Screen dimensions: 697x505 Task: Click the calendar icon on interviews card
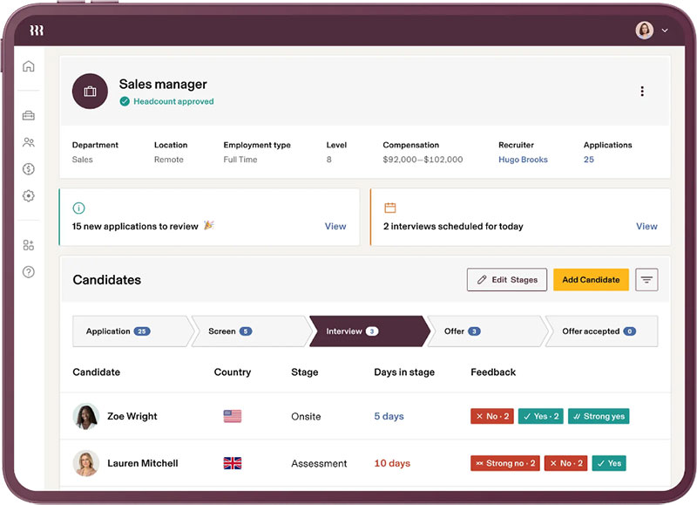(389, 208)
